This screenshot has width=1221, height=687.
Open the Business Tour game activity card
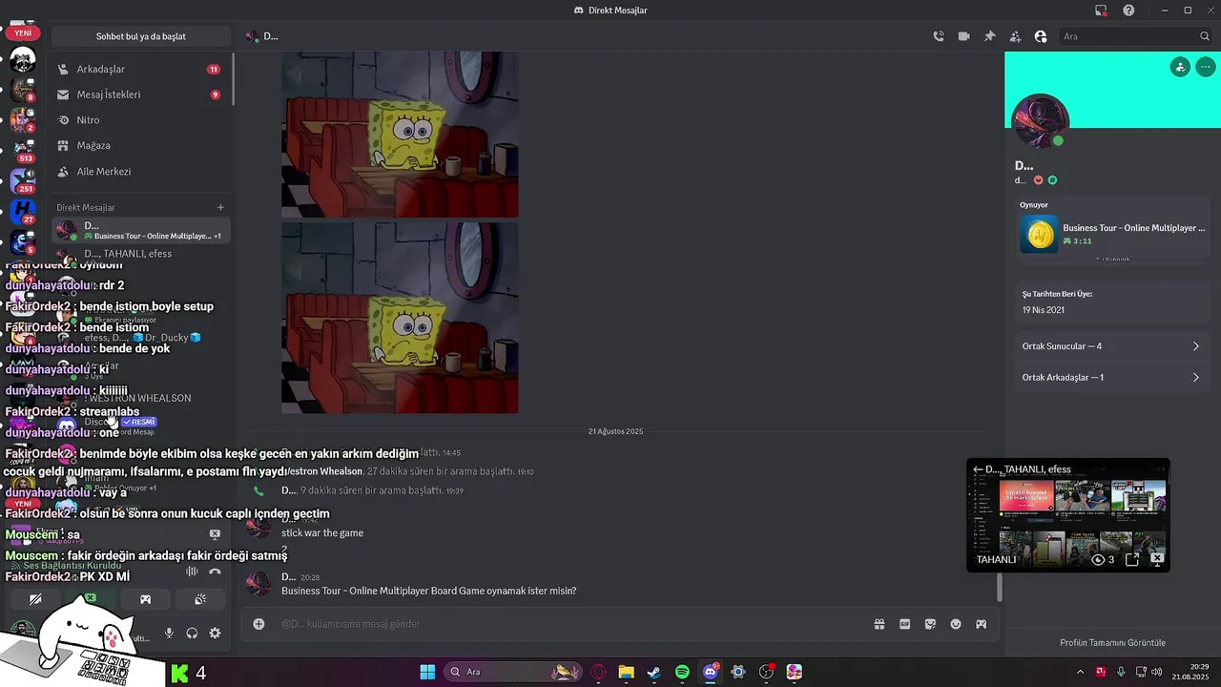coord(1112,234)
